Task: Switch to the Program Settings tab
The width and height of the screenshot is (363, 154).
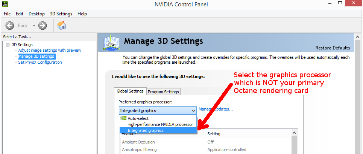Action: click(163, 92)
